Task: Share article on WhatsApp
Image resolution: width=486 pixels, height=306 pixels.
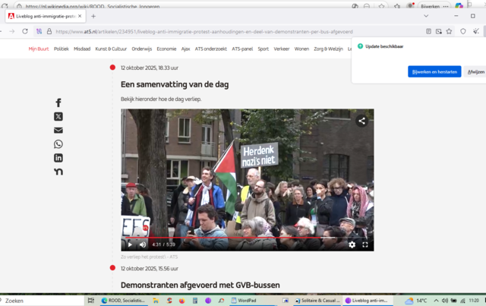Action: (x=58, y=144)
